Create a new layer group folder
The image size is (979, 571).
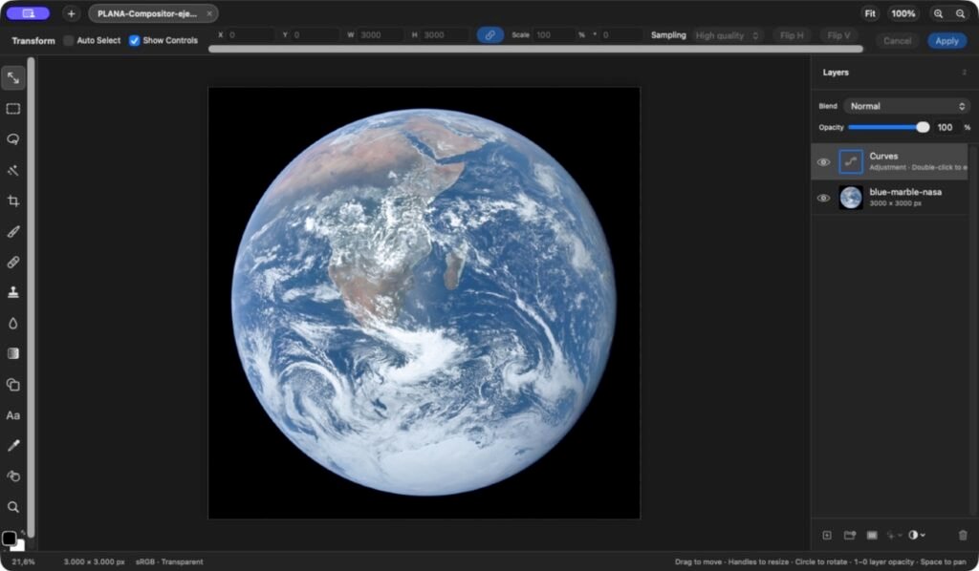[x=850, y=535]
